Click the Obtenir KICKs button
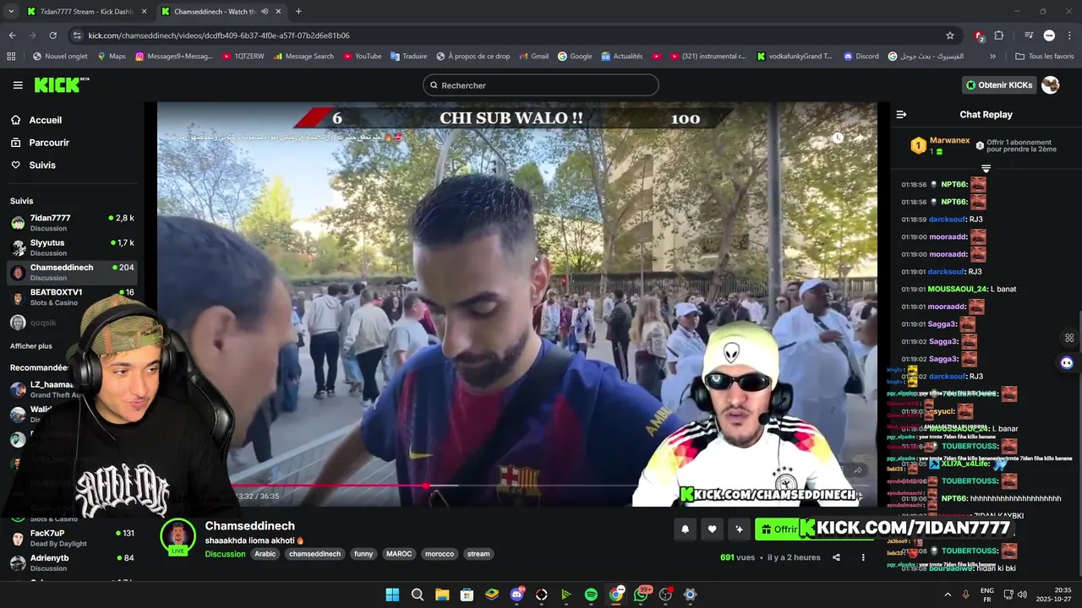Image resolution: width=1082 pixels, height=608 pixels. coord(999,85)
